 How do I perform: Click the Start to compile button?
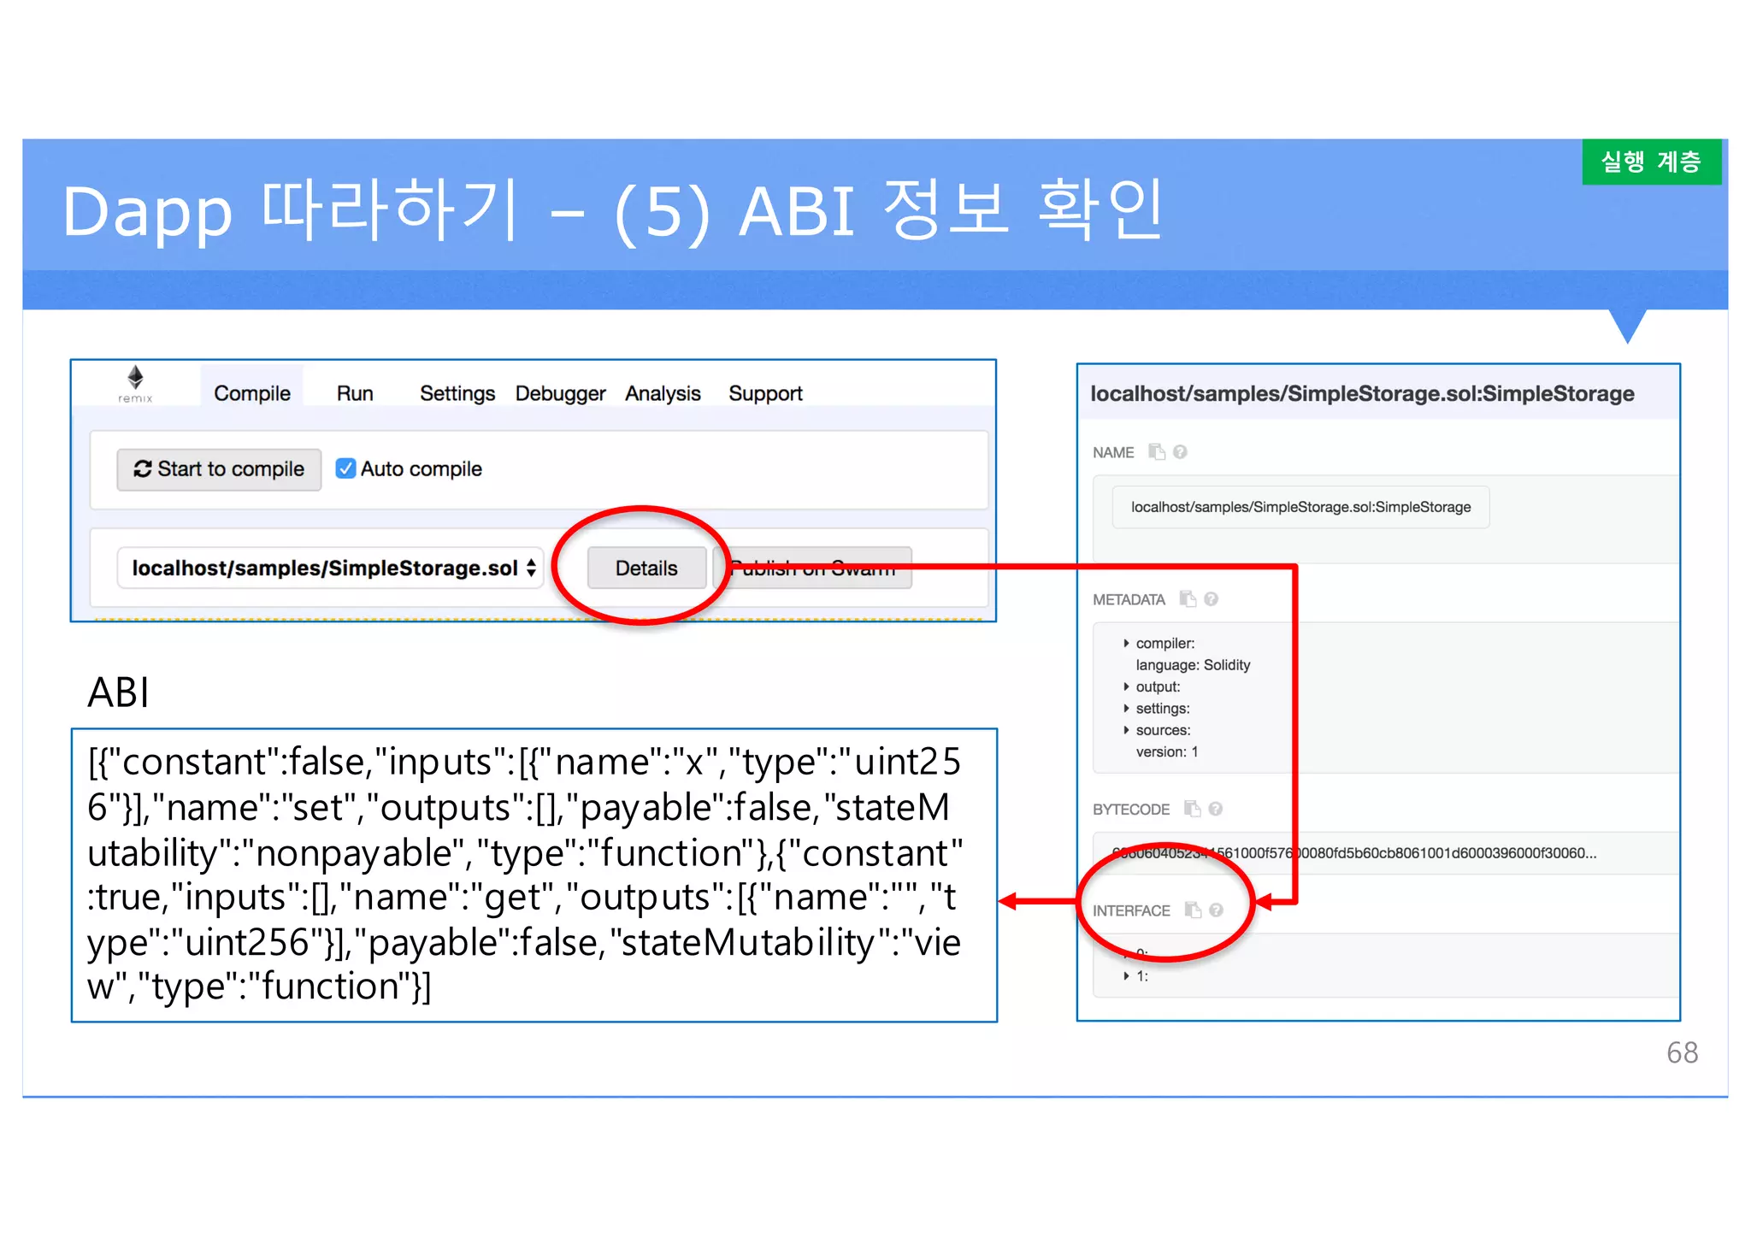pyautogui.click(x=219, y=469)
